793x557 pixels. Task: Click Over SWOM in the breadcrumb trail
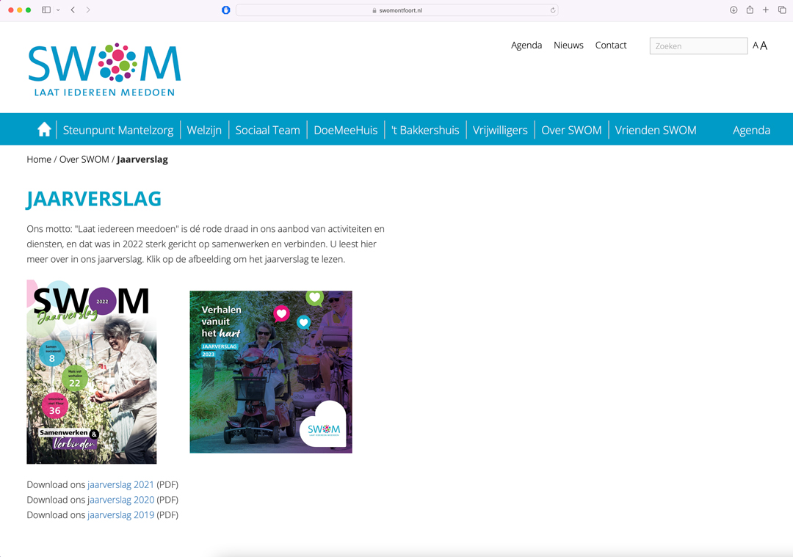[82, 159]
